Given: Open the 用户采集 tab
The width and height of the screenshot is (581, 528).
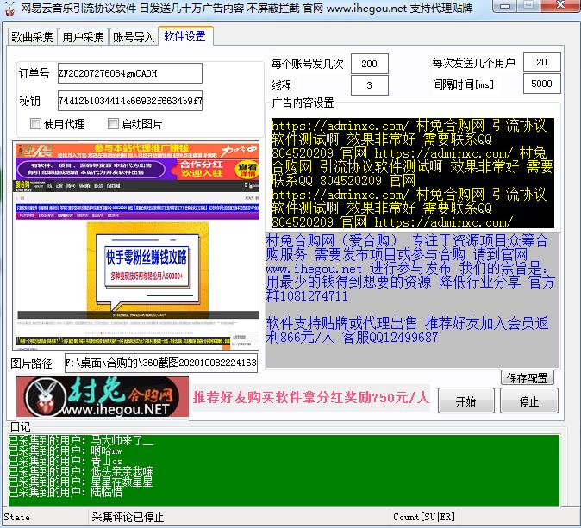Looking at the screenshot, I should click(83, 37).
